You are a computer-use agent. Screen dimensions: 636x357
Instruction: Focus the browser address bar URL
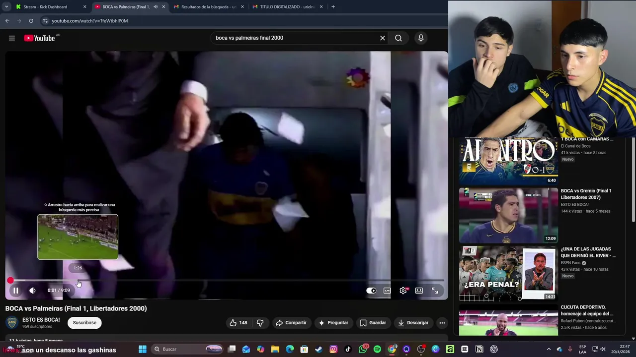click(x=90, y=21)
